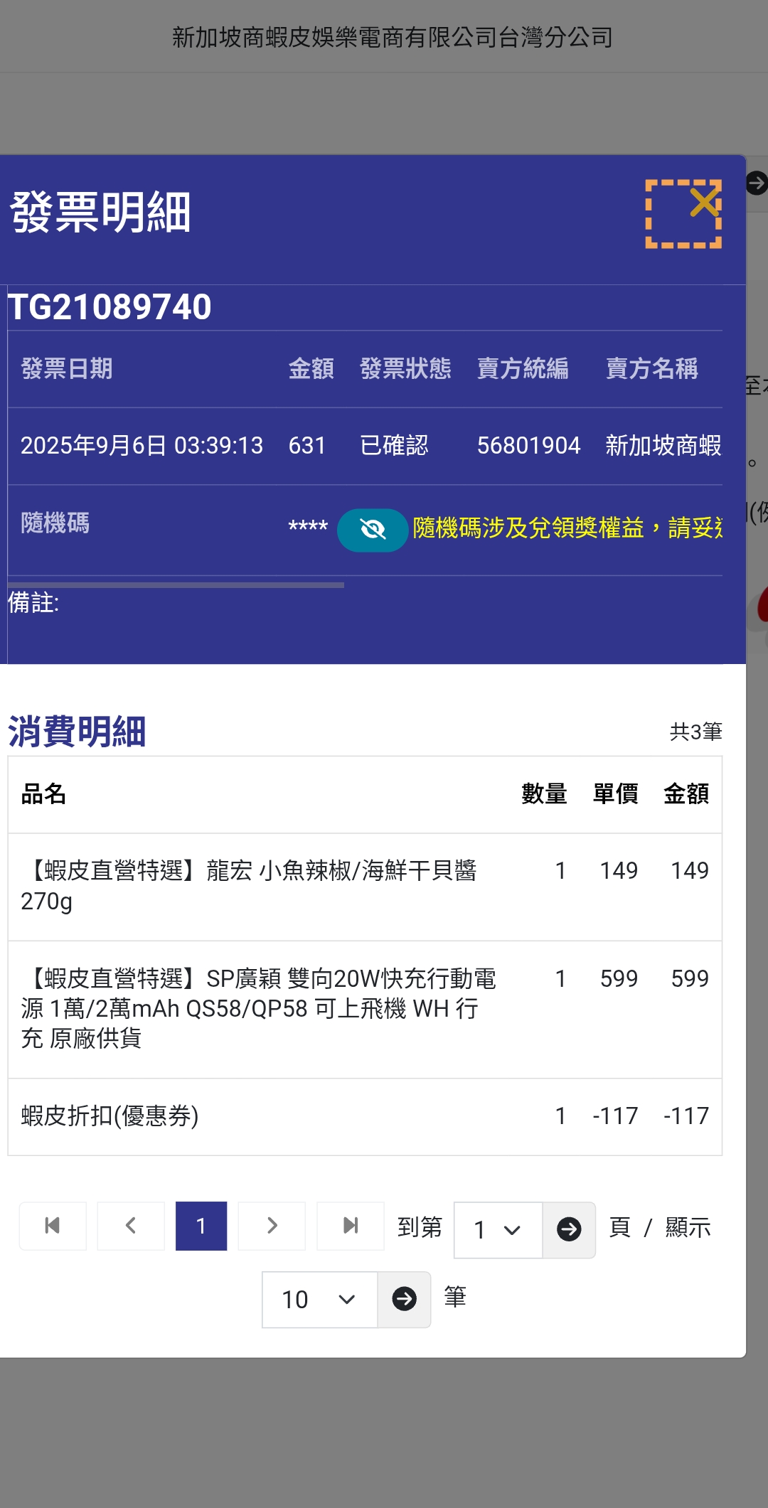Image resolution: width=768 pixels, height=1508 pixels.
Task: Click the arrow circle icon behind the dialog
Action: (756, 183)
